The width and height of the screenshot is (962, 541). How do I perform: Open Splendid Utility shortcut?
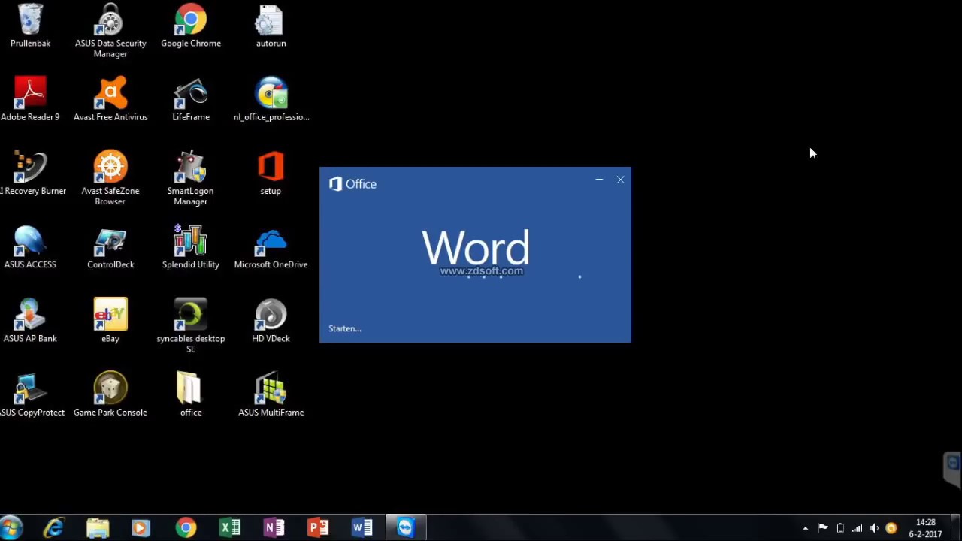(x=191, y=247)
